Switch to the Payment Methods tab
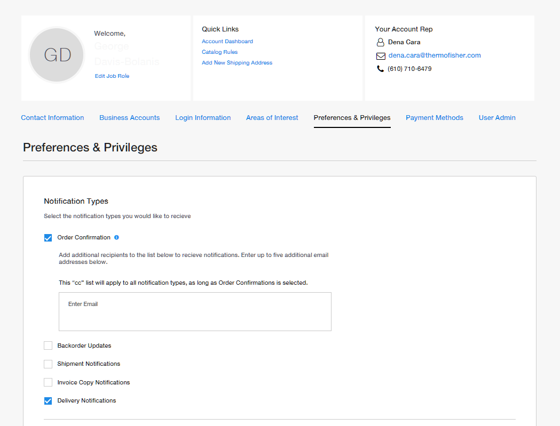The image size is (560, 426). [x=434, y=117]
